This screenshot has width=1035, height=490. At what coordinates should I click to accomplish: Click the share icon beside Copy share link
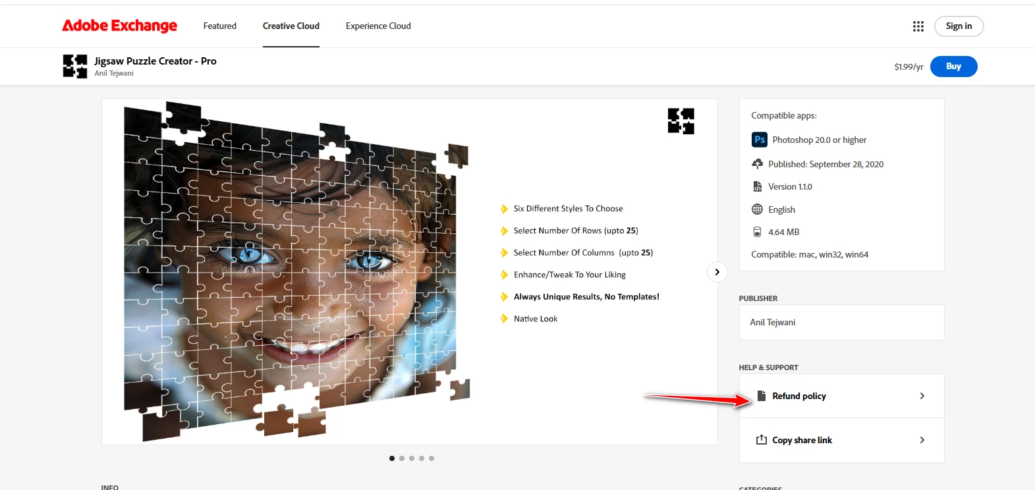pos(762,439)
